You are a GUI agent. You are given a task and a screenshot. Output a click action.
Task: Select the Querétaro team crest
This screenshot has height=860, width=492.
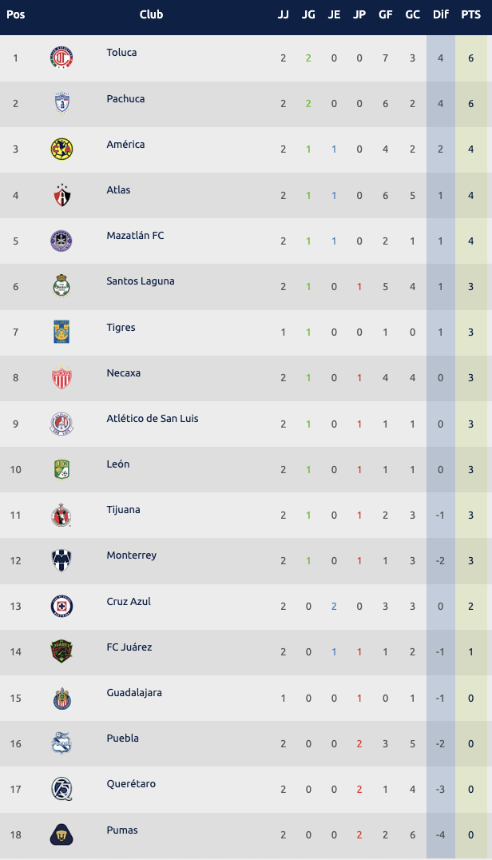61,788
